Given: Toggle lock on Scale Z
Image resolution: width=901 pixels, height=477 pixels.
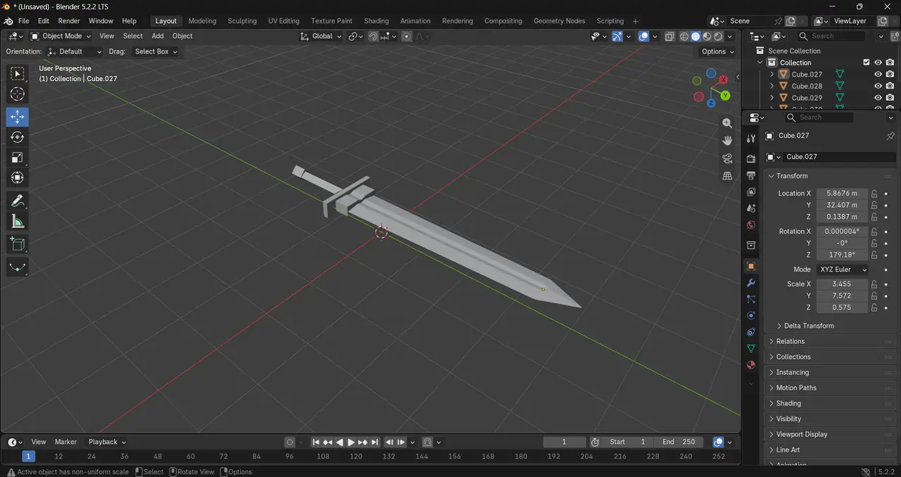Looking at the screenshot, I should coord(874,307).
